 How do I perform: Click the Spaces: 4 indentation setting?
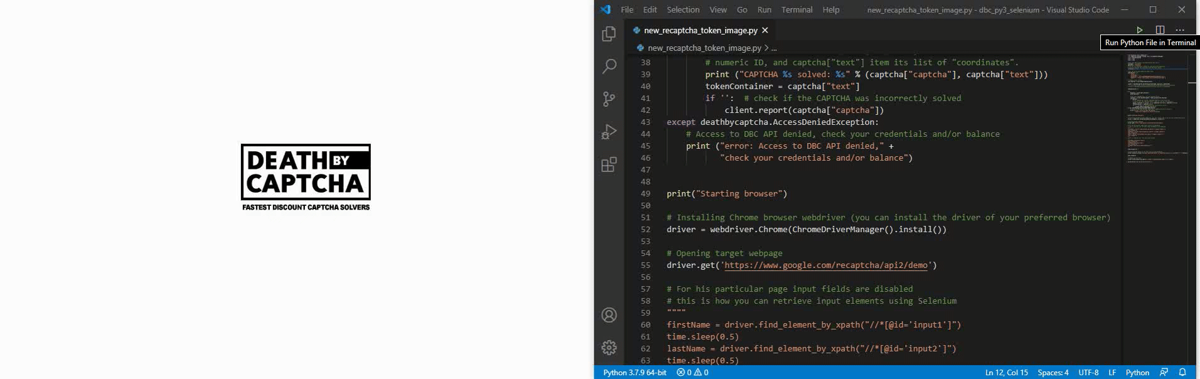point(1053,372)
